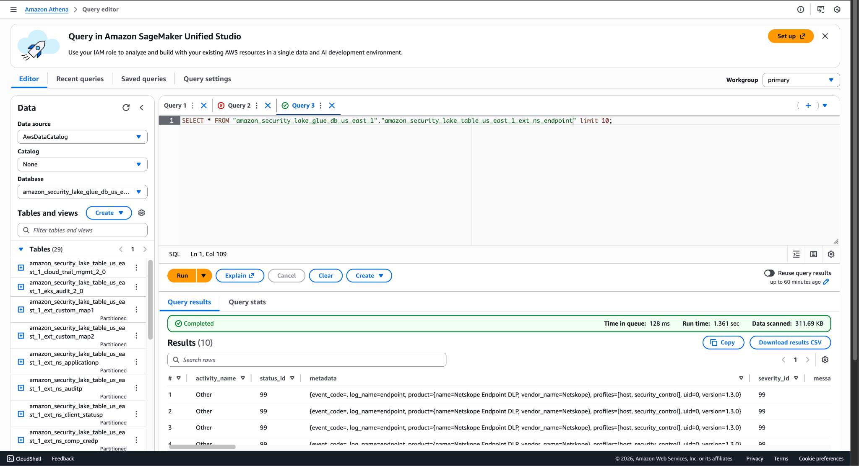The height and width of the screenshot is (466, 859).
Task: Open actions menu for cloud_trail_mgmt_2_0 table
Action: [136, 267]
